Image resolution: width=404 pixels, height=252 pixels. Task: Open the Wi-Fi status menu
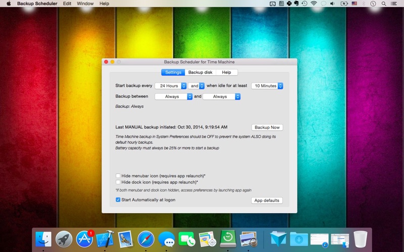(x=314, y=4)
